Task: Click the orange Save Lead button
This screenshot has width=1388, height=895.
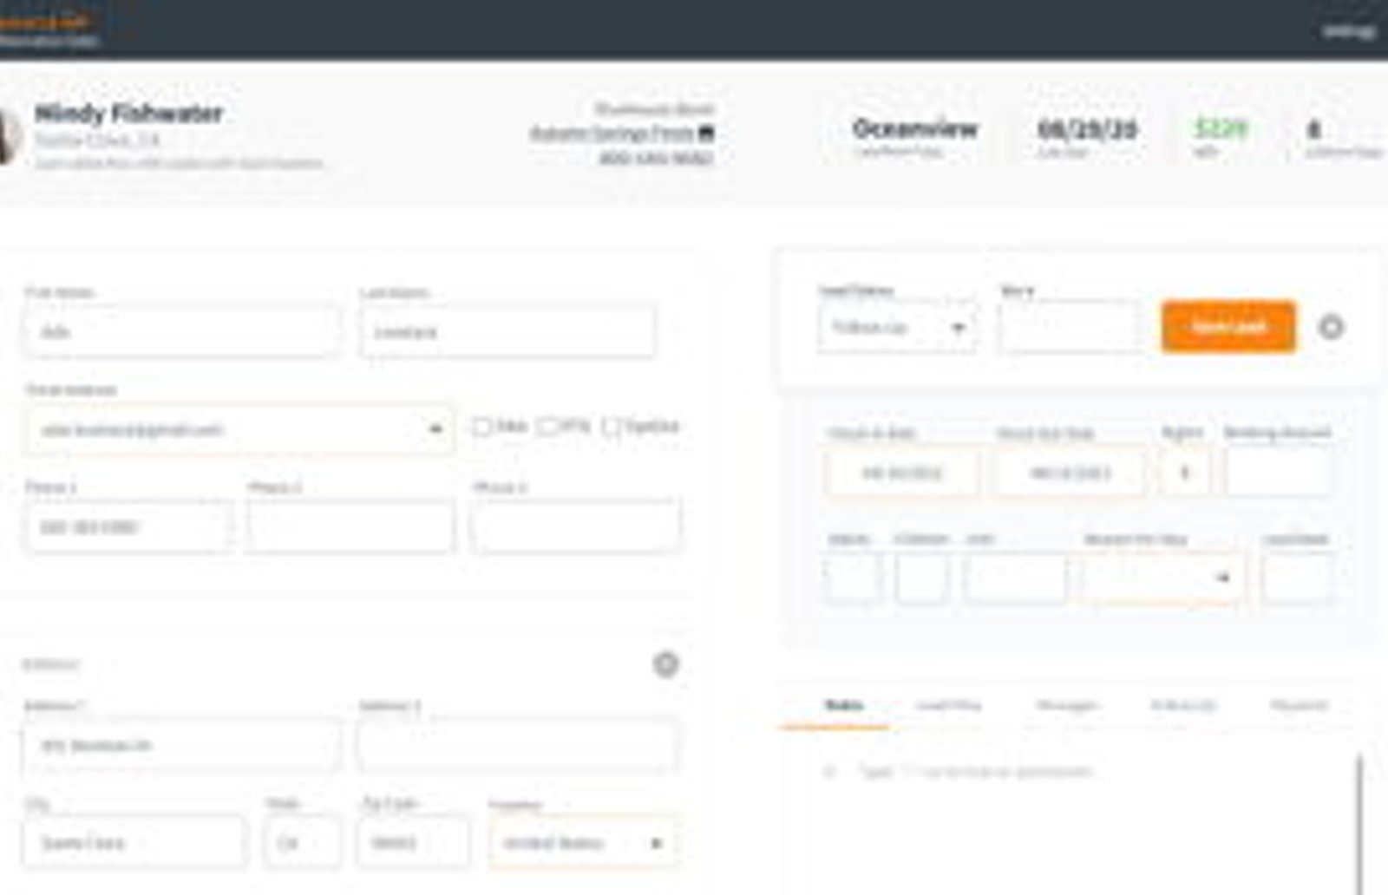Action: tap(1228, 326)
